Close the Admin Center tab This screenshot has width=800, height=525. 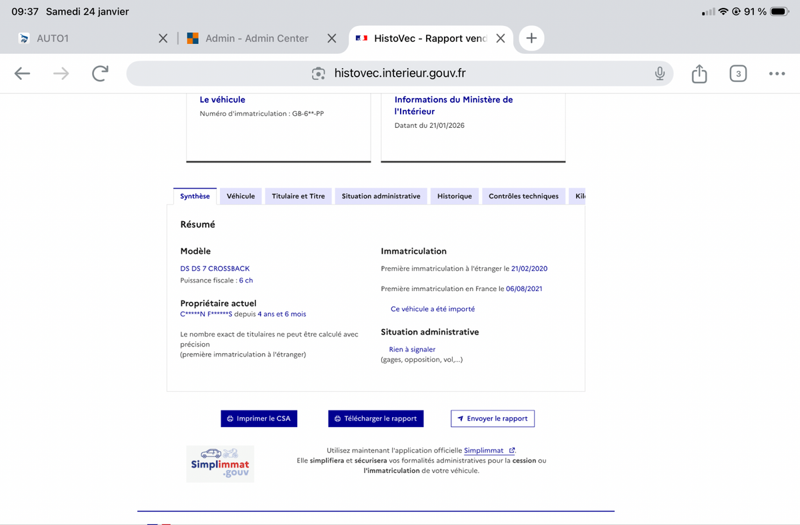331,39
